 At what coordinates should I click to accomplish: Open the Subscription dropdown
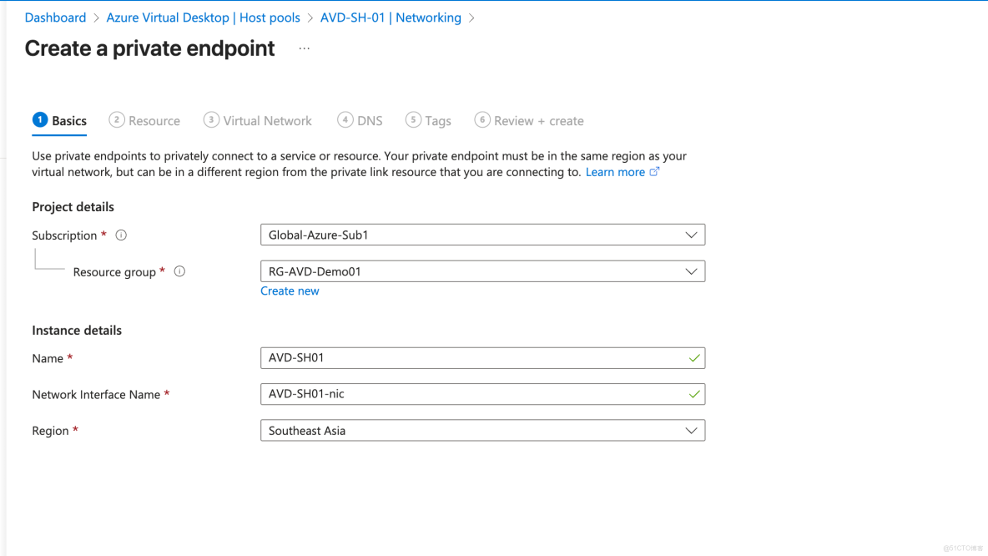(691, 235)
